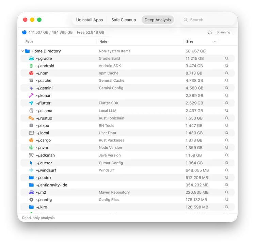Click the ~/.cache archive box icon

coord(31,80)
